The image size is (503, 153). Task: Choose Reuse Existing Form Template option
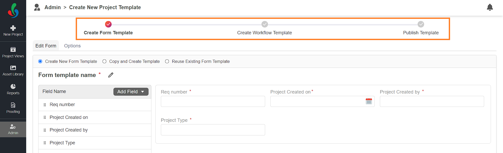point(167,61)
